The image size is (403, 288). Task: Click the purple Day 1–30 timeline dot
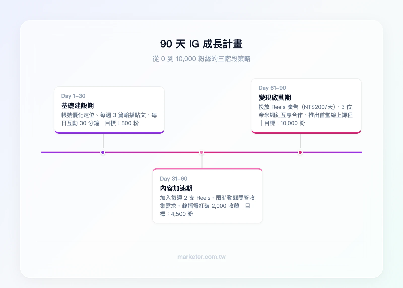click(103, 152)
